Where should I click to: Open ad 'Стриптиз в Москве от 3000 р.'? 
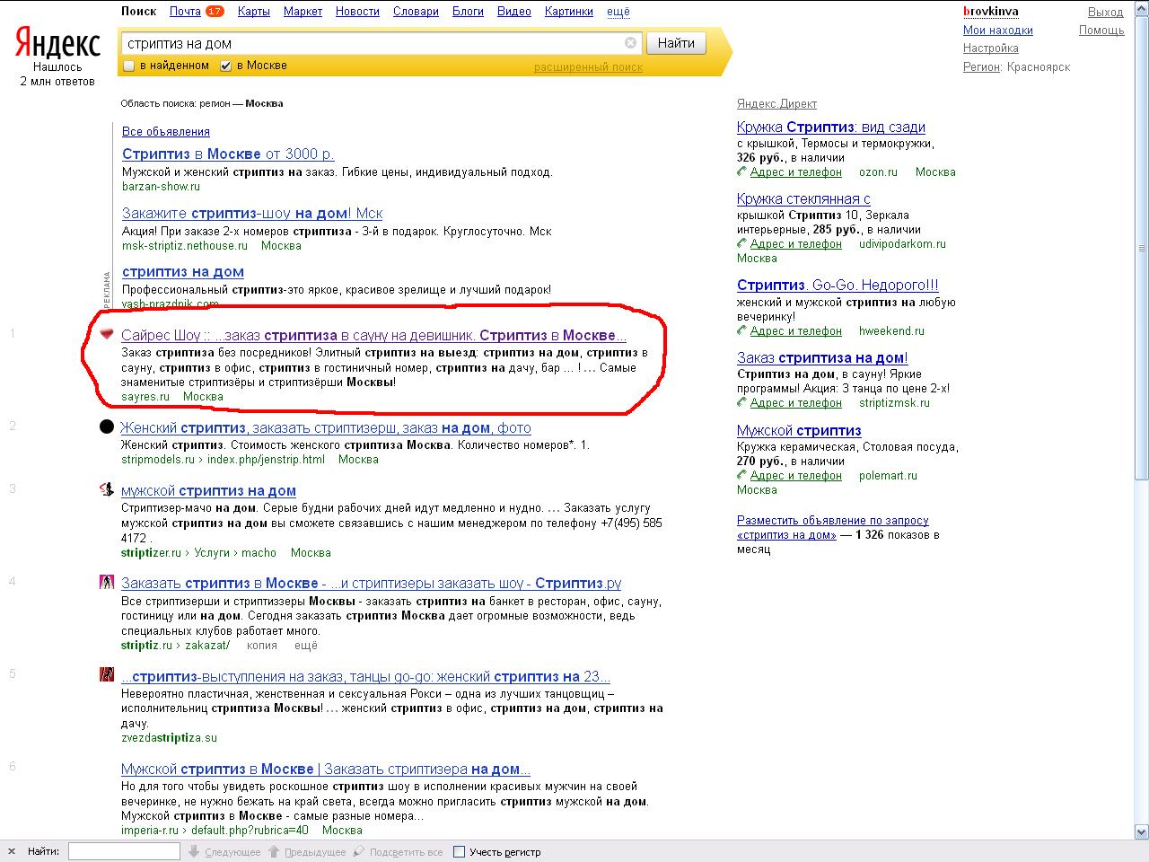[228, 154]
